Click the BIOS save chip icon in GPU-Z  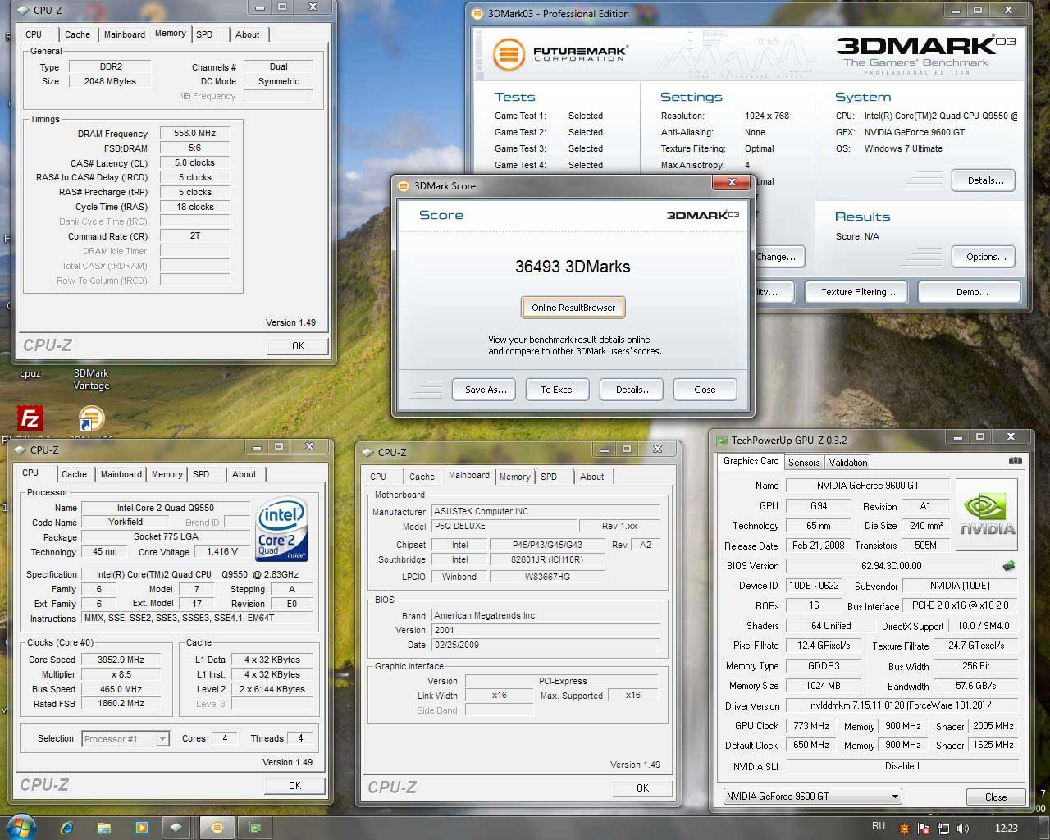[x=1009, y=565]
